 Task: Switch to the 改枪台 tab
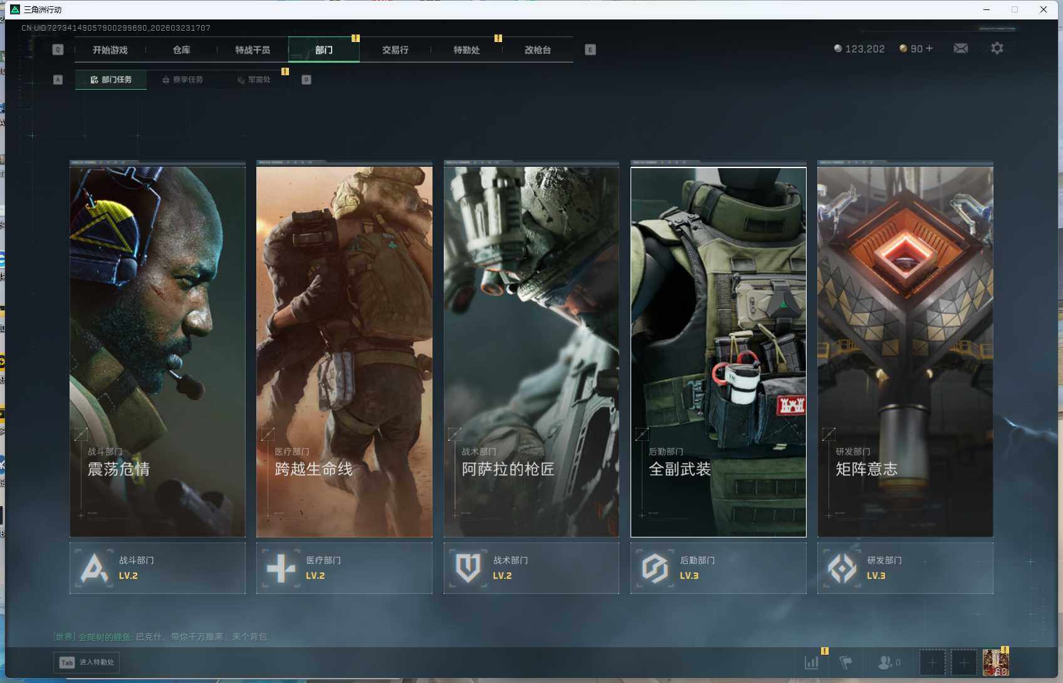[x=538, y=50]
